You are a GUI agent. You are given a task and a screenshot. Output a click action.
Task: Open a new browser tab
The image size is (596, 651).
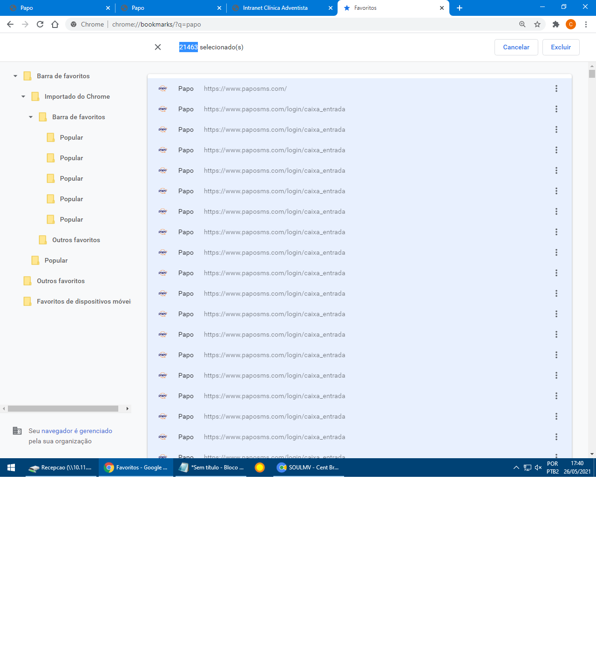(x=460, y=8)
